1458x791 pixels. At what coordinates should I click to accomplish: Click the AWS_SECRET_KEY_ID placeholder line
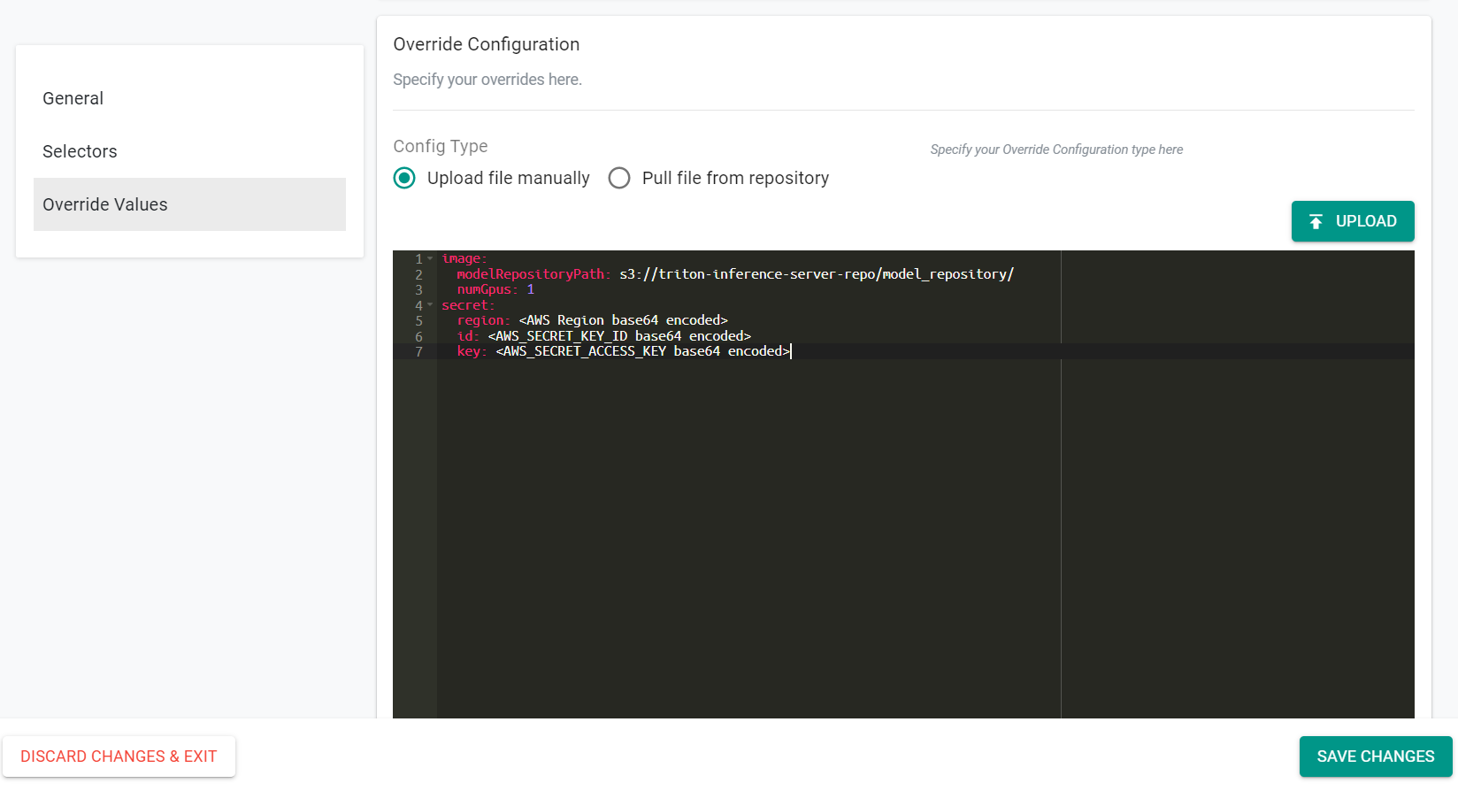pos(619,336)
